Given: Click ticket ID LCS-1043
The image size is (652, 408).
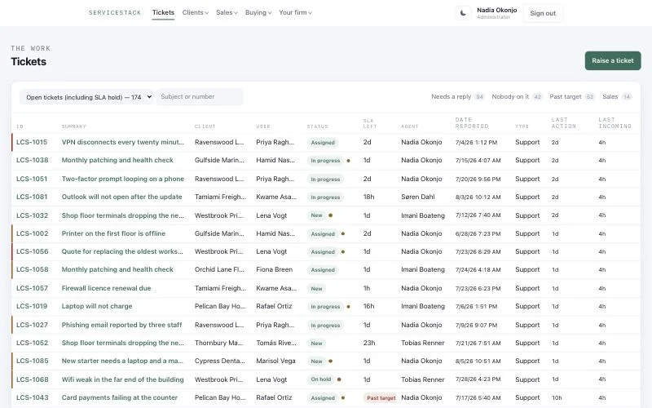Looking at the screenshot, I should click(32, 397).
